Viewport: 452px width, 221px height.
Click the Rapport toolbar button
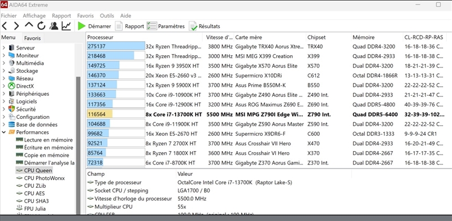[129, 26]
